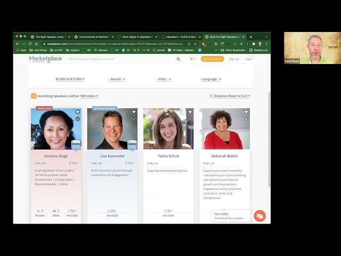Open Chrome three-dot menu

point(266,44)
